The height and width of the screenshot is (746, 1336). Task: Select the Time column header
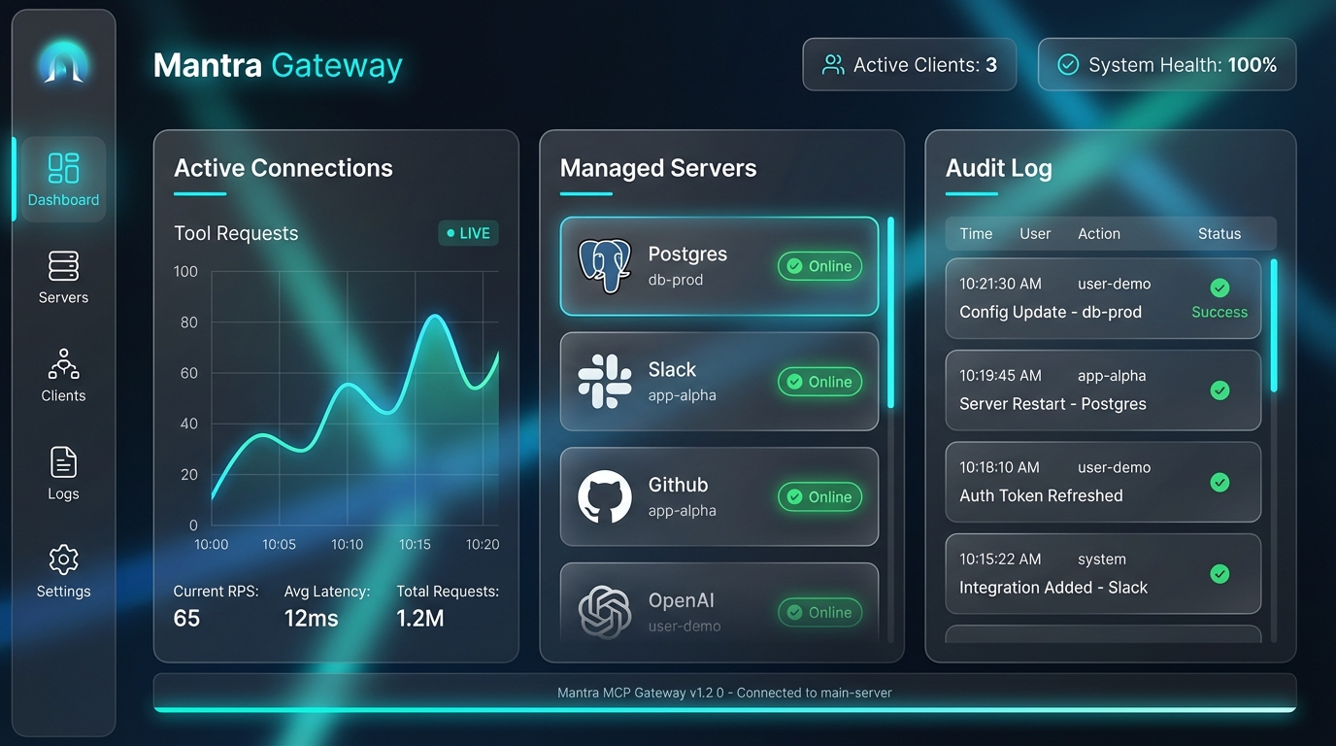pos(975,233)
